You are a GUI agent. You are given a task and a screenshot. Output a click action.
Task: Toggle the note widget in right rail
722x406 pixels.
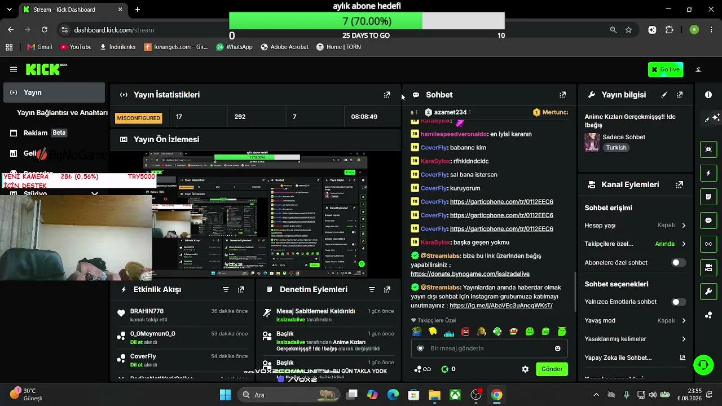pos(708,197)
